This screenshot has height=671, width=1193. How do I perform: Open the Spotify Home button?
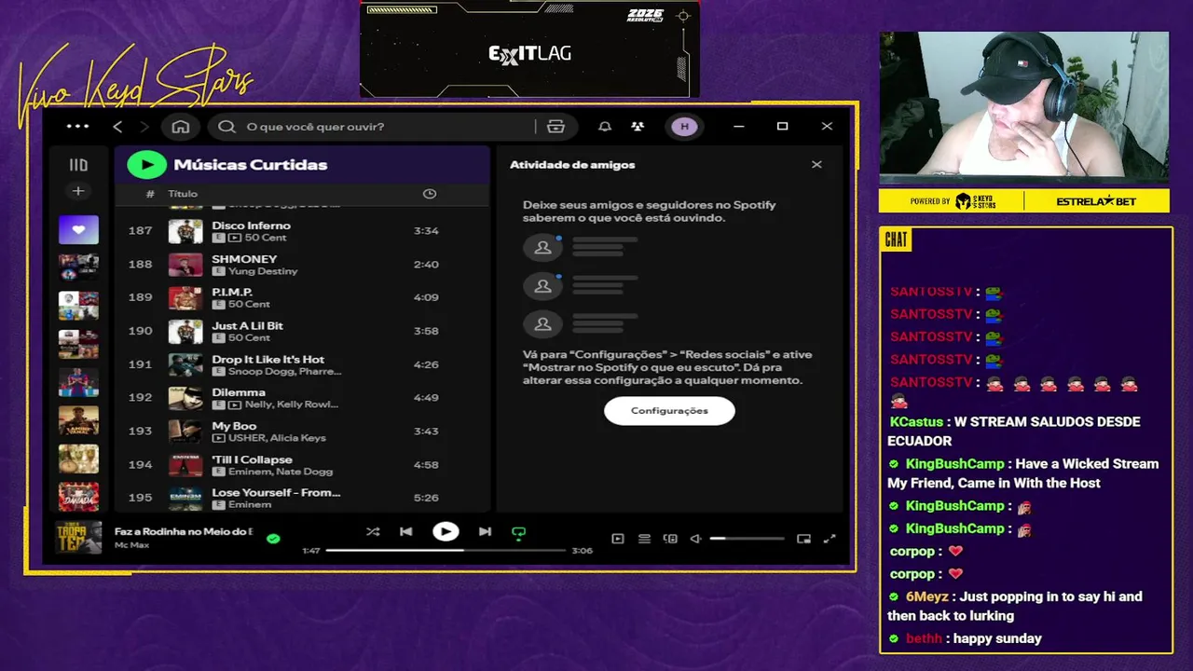coord(181,127)
